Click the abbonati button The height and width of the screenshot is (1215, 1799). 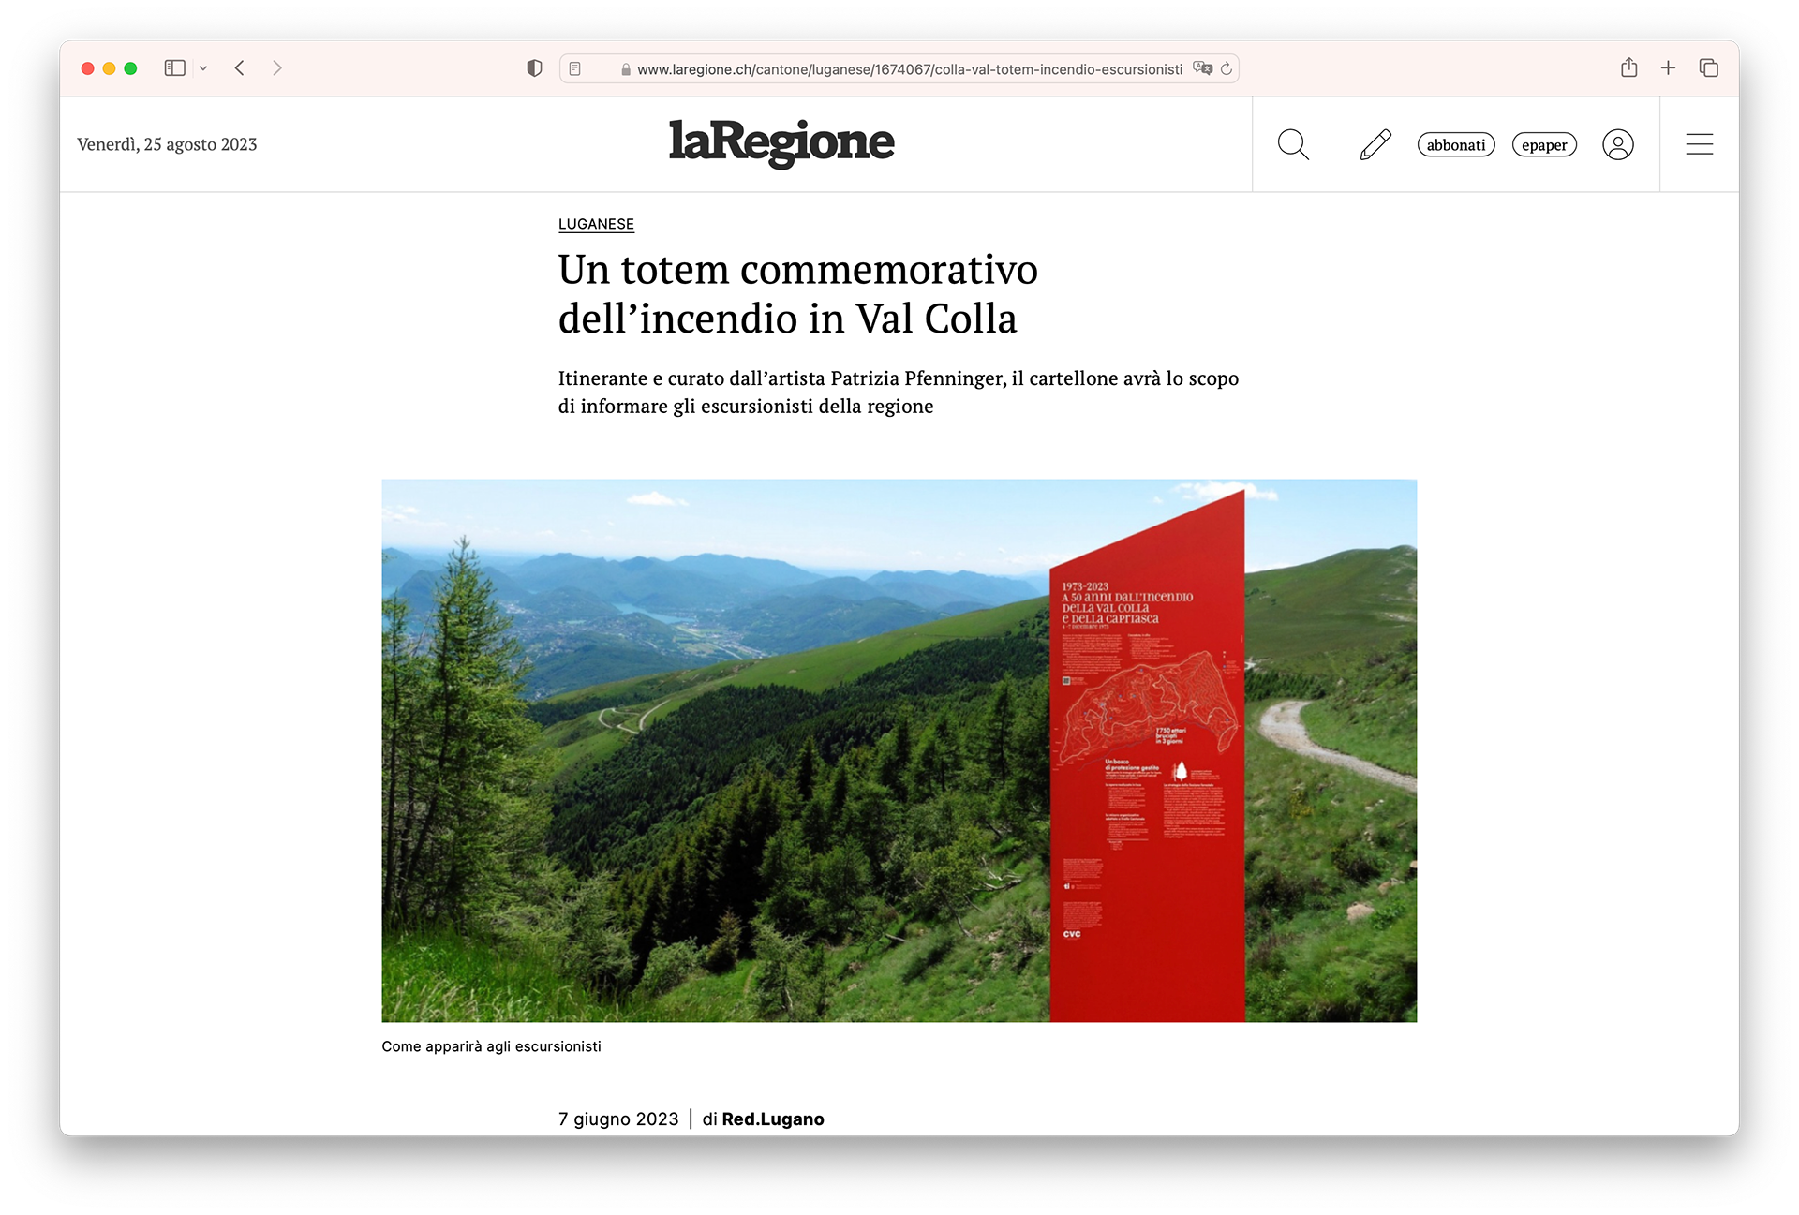pyautogui.click(x=1455, y=145)
